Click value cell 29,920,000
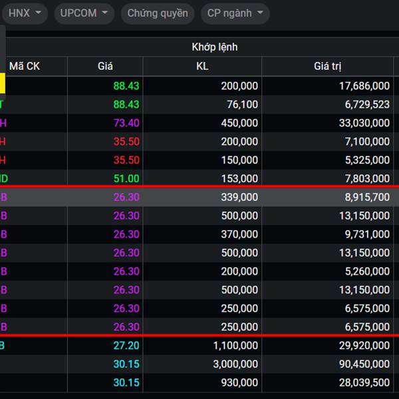The height and width of the screenshot is (399, 399). pyautogui.click(x=364, y=346)
